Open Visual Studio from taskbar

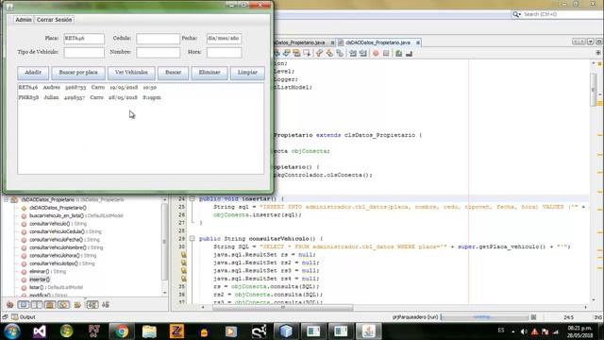(x=40, y=331)
